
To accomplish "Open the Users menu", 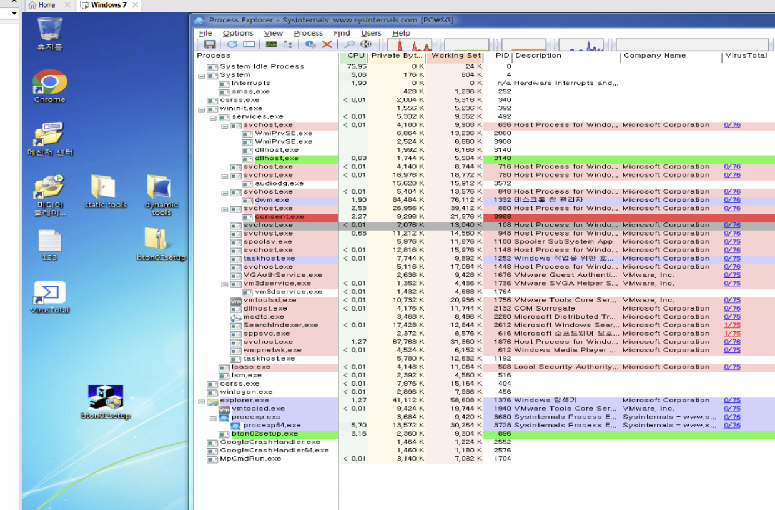I will pyautogui.click(x=371, y=33).
